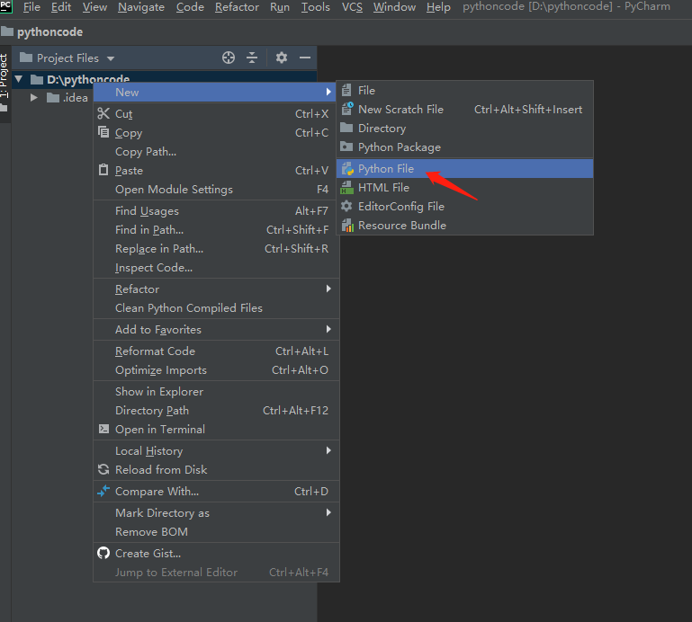
Task: Click the pythoncode breadcrumb label
Action: [x=49, y=31]
